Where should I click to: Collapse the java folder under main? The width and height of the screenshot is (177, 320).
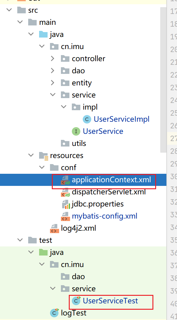click(31, 34)
